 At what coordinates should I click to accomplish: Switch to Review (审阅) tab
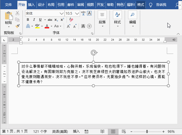point(80,5)
